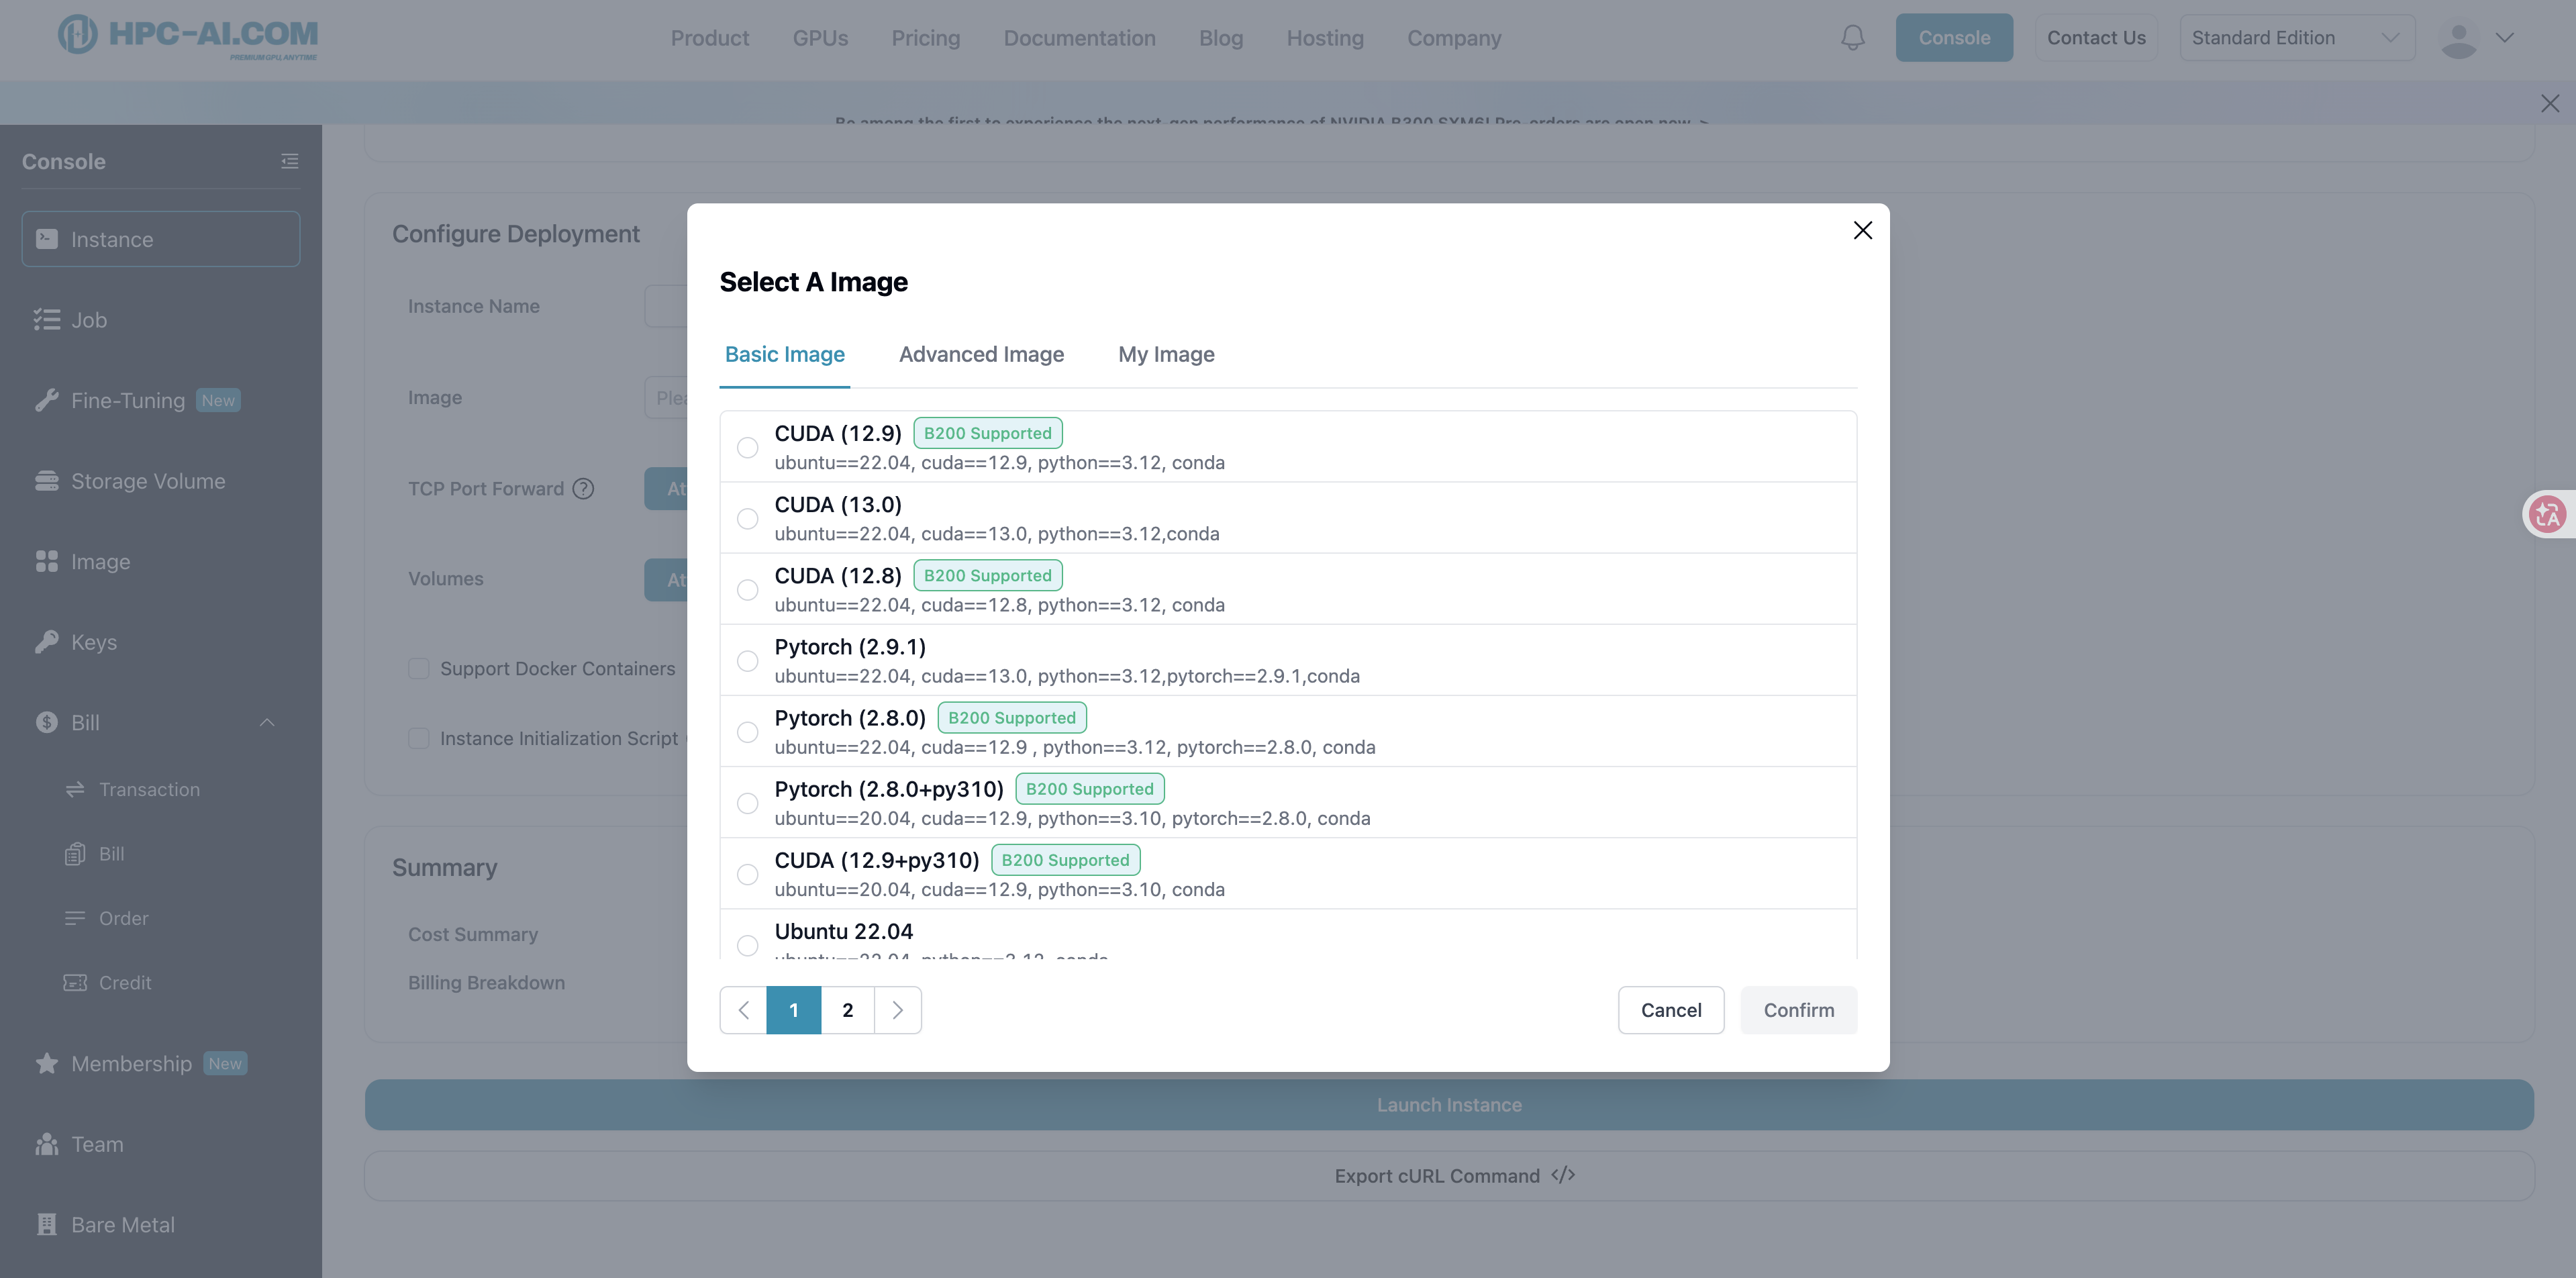Viewport: 2576px width, 1278px height.
Task: Go to the Bare Metal page
Action: (122, 1224)
